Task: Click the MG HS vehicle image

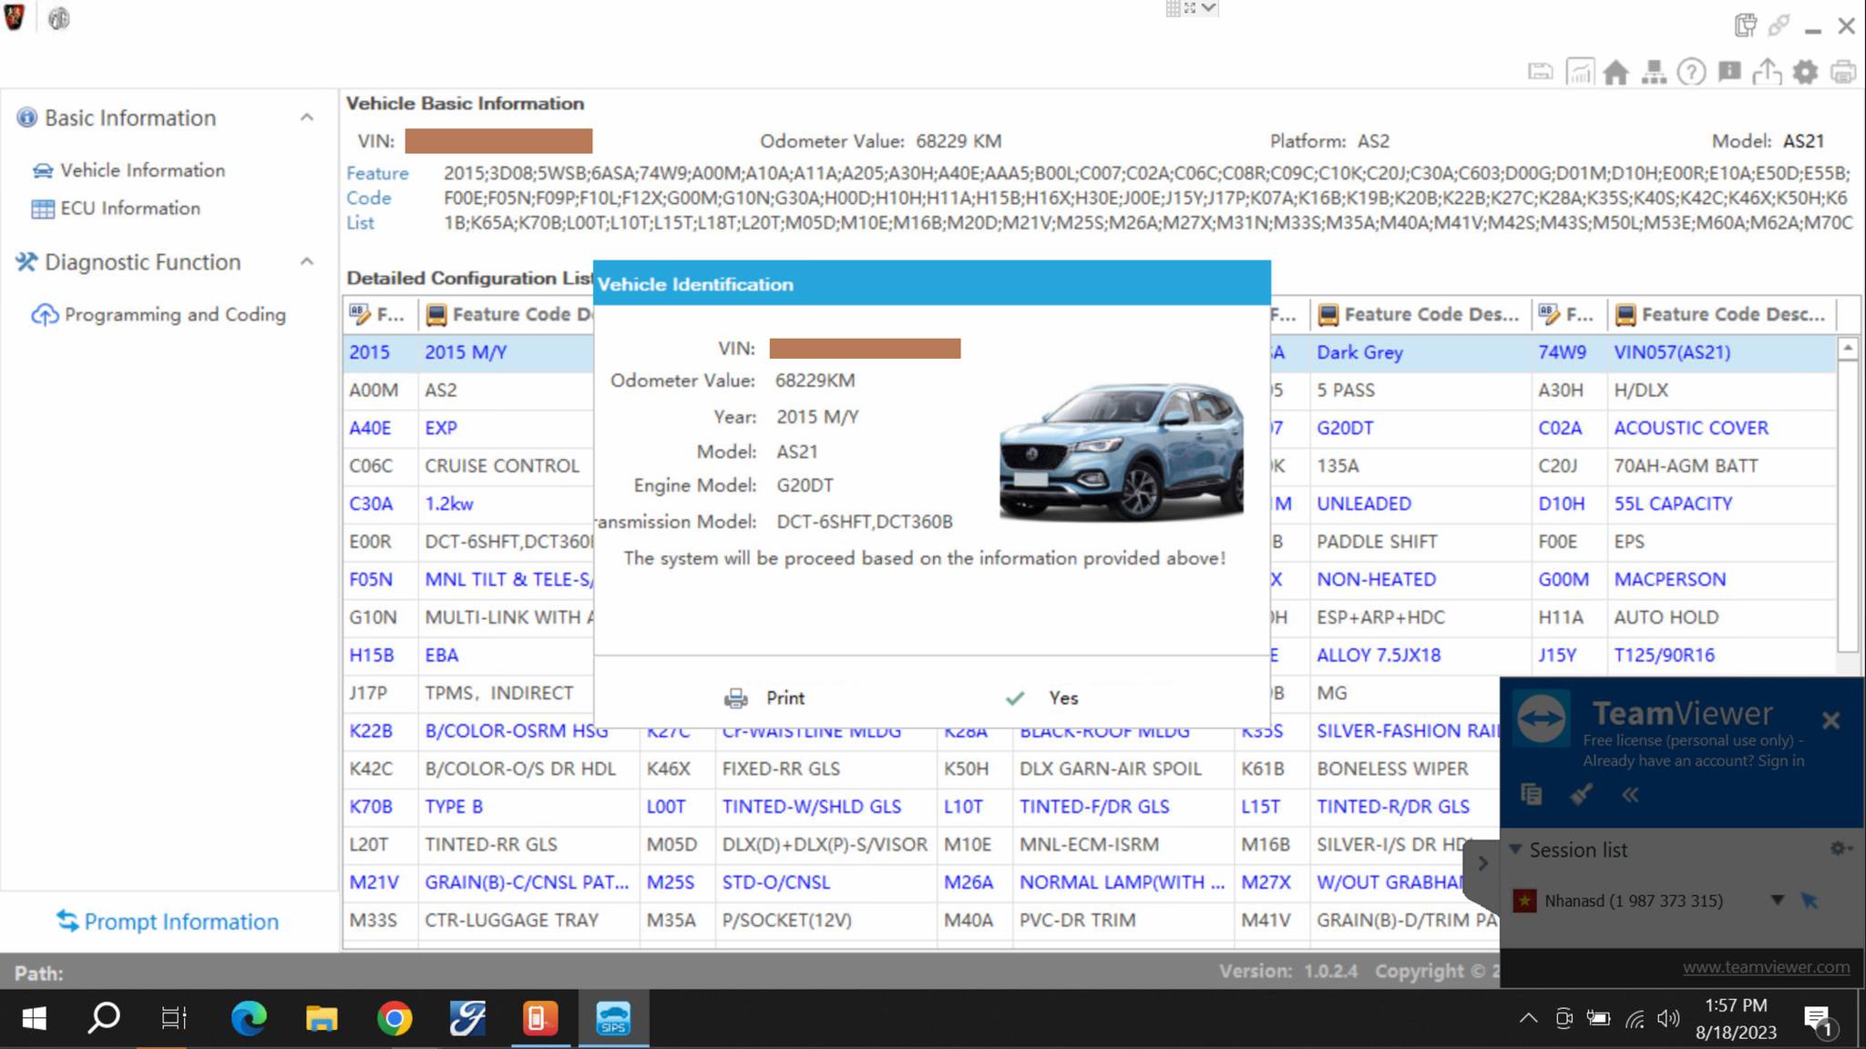Action: point(1122,451)
